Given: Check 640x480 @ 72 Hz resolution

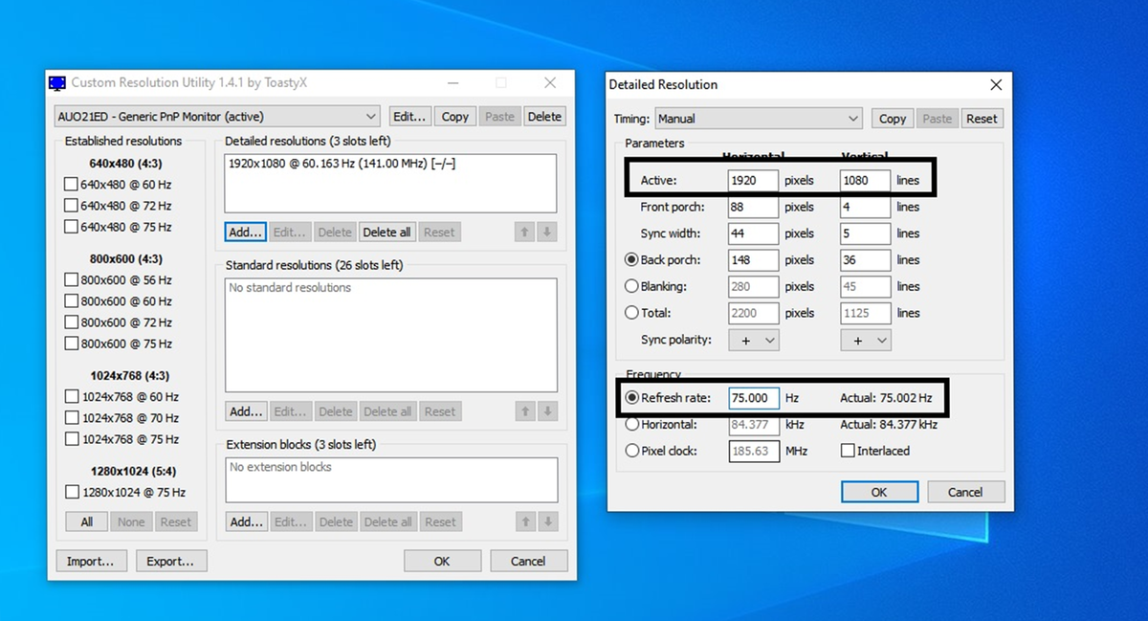Looking at the screenshot, I should [x=71, y=206].
